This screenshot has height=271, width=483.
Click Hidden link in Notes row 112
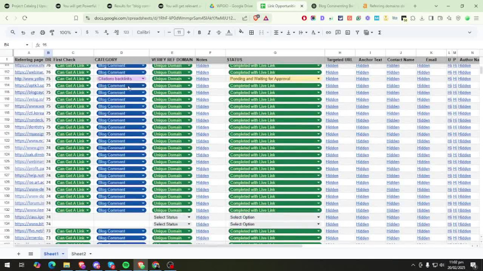[x=202, y=72]
